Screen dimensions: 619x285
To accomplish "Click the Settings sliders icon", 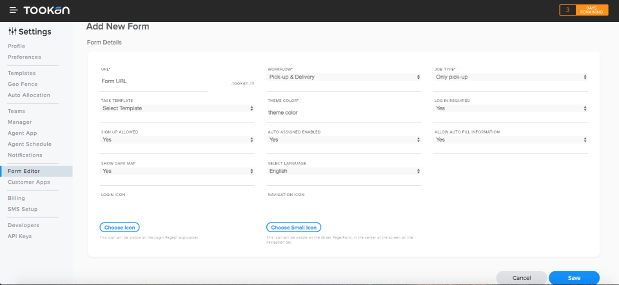I will [12, 32].
